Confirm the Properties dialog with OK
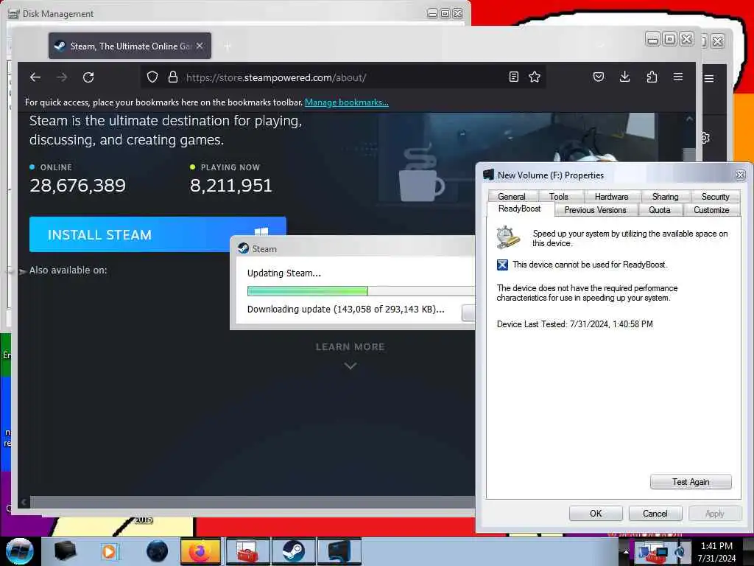Viewport: 754px width, 566px height. (596, 514)
